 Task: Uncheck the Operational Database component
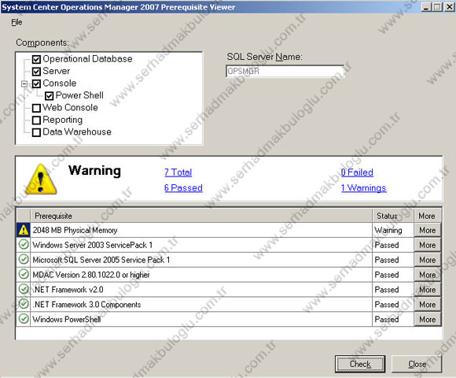coord(36,59)
